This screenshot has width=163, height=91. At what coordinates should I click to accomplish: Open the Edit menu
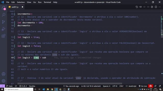13,2
